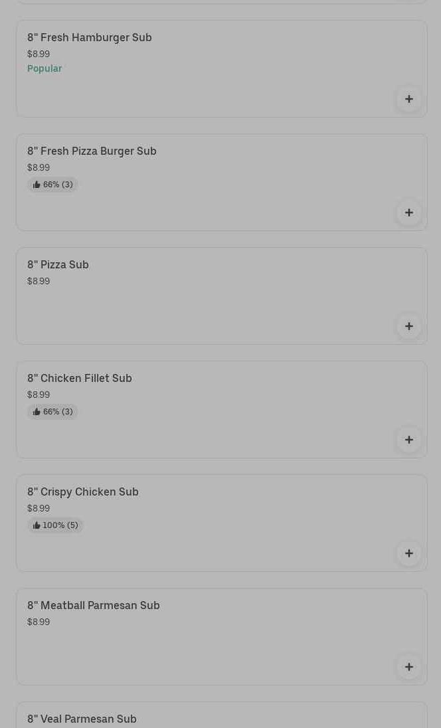
Task: Click the Popular tag on Hamburger Sub
Action: [44, 68]
